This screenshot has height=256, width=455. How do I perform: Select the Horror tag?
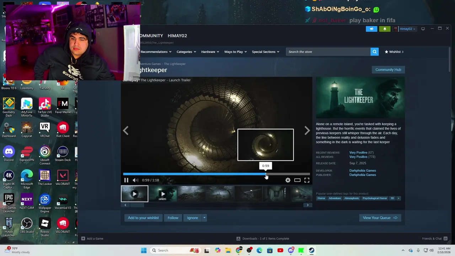(321, 198)
